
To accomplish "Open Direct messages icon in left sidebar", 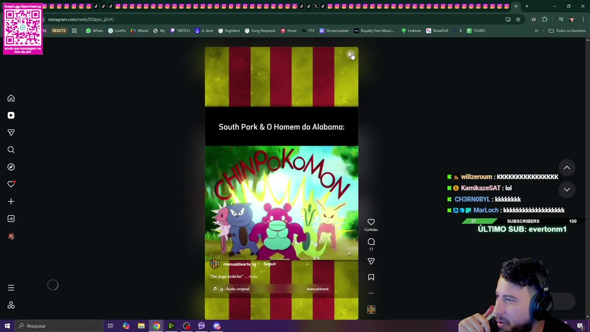I will coord(11,132).
